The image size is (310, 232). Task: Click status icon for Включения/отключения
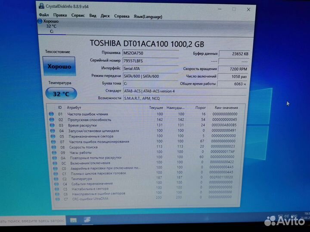(55, 163)
